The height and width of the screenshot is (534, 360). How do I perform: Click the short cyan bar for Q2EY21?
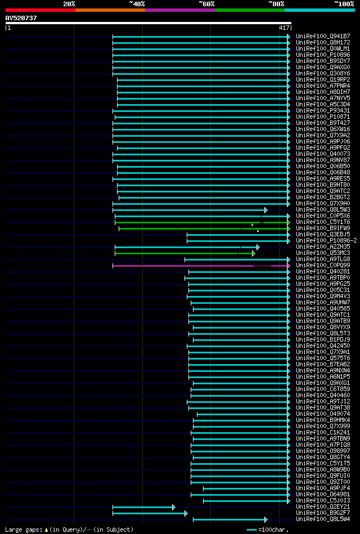(x=144, y=508)
